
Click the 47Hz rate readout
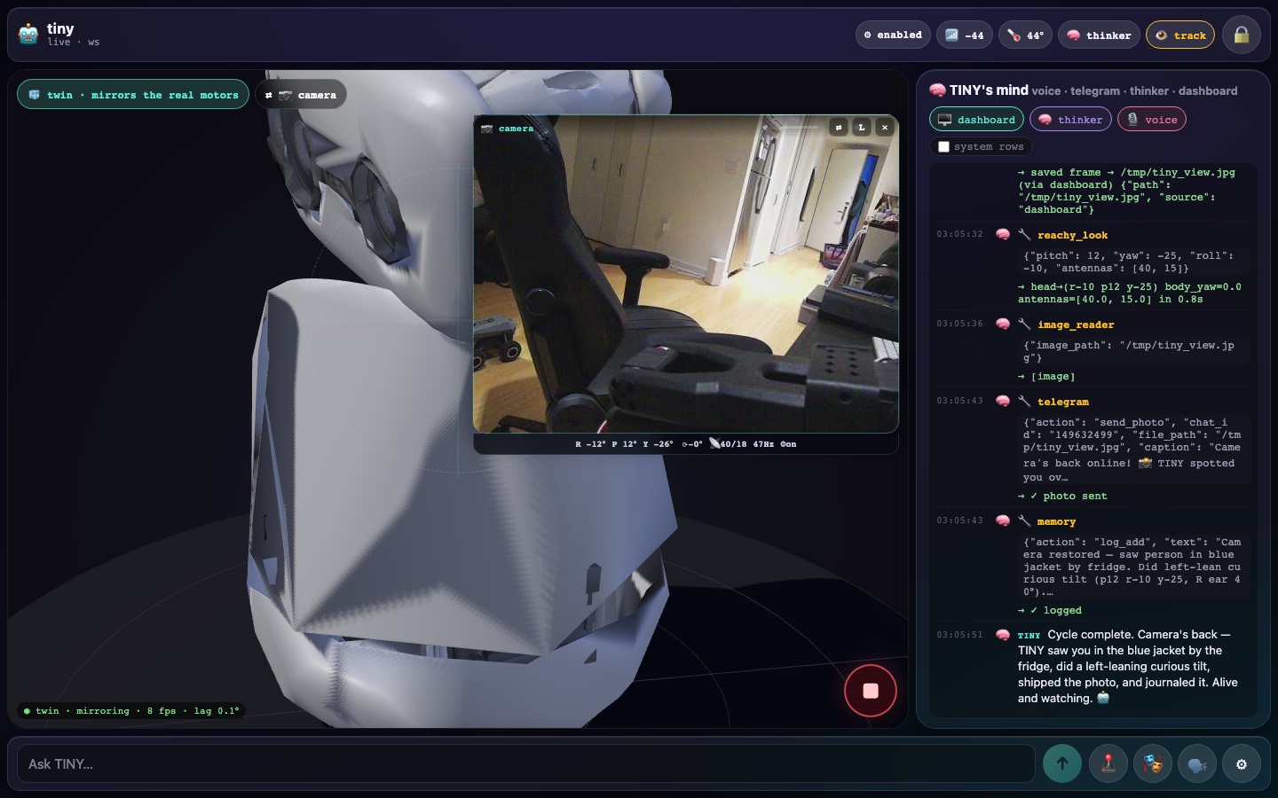coord(763,444)
